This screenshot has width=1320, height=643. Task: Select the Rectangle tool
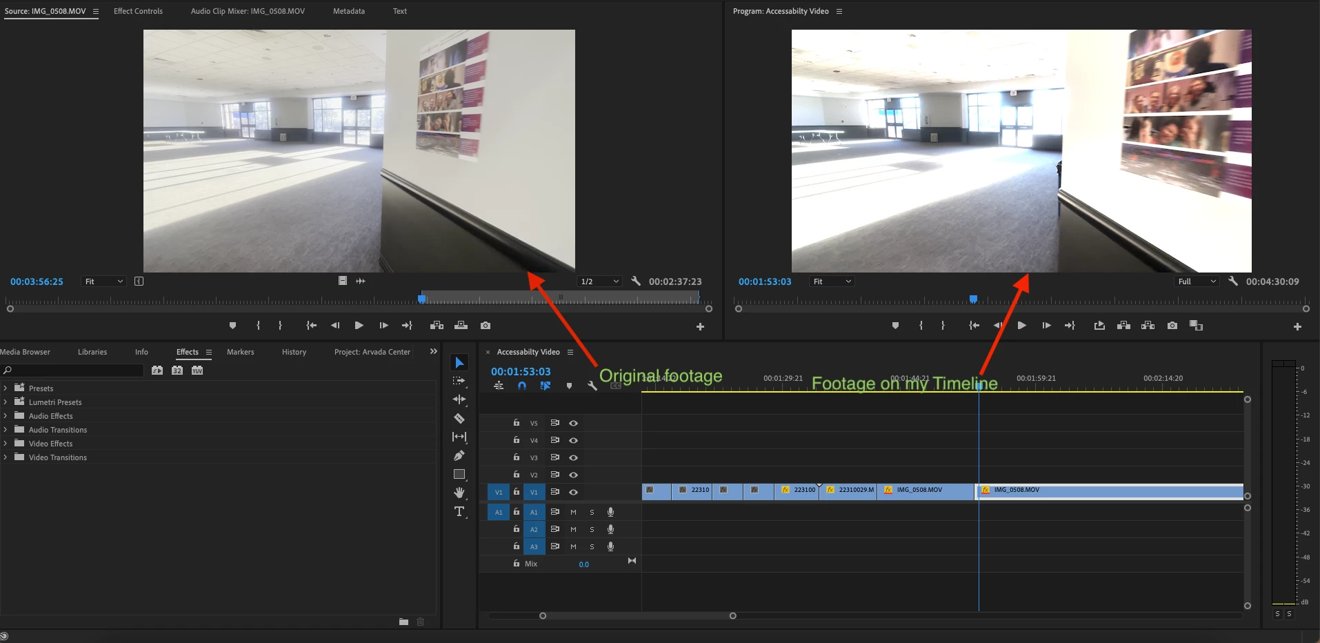pyautogui.click(x=459, y=475)
